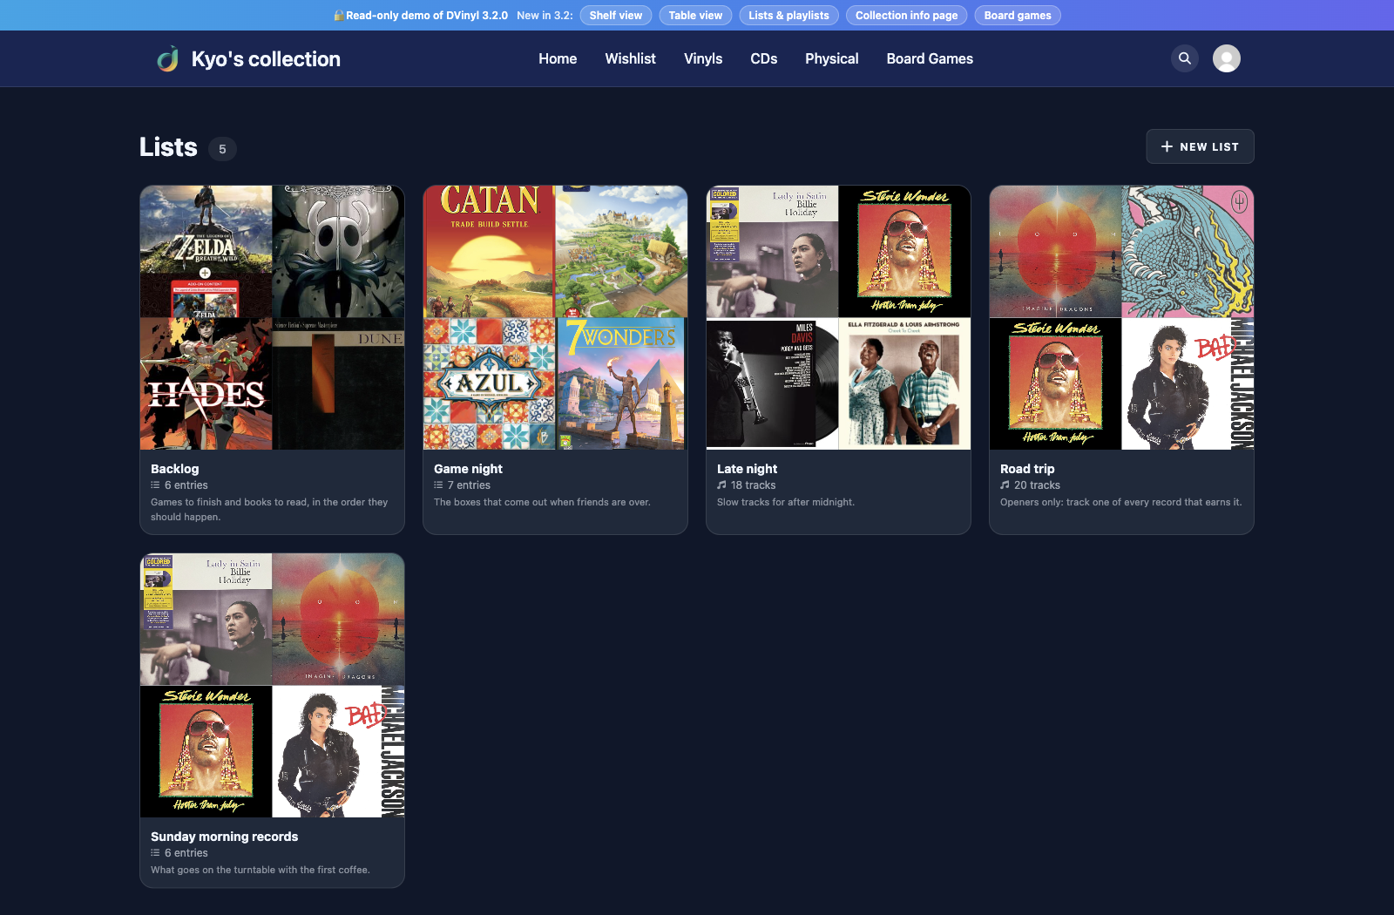This screenshot has height=915, width=1394.
Task: Open the Road trip cover collage
Action: (x=1121, y=317)
